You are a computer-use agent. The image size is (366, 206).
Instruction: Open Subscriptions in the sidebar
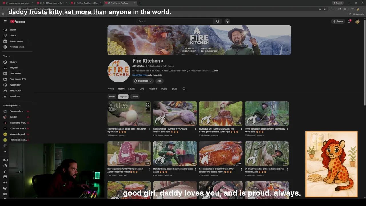[x=17, y=41]
